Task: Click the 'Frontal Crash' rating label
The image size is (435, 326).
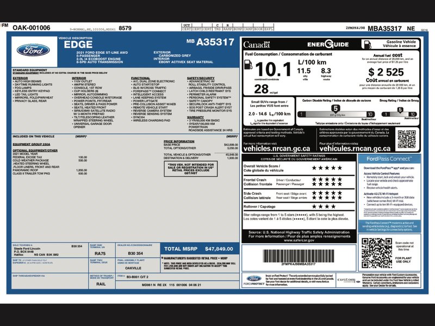Action: 254,180
